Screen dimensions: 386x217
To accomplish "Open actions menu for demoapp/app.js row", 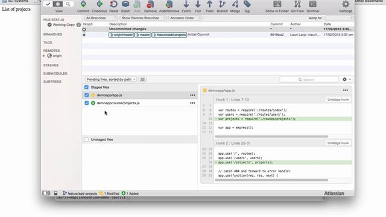I will (x=192, y=95).
